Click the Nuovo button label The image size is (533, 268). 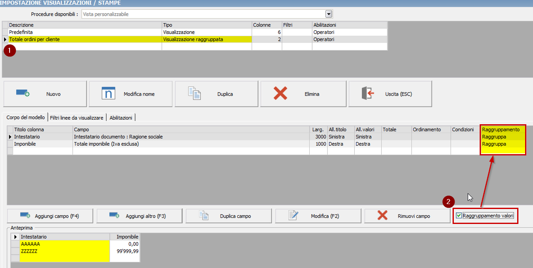coord(53,94)
